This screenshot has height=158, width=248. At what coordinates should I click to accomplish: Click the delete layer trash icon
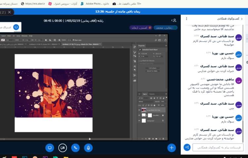(163, 139)
